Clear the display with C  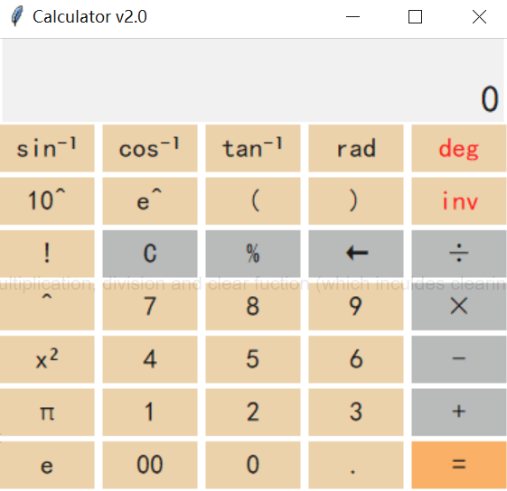point(150,254)
